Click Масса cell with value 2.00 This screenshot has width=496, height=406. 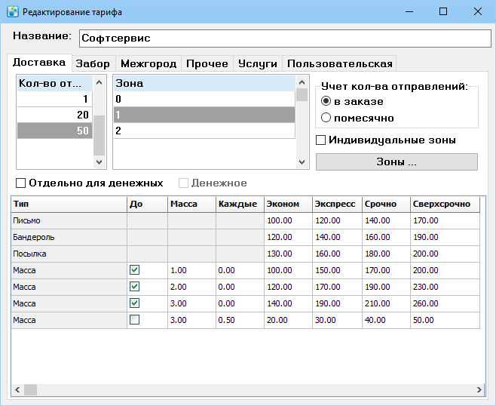pyautogui.click(x=191, y=287)
